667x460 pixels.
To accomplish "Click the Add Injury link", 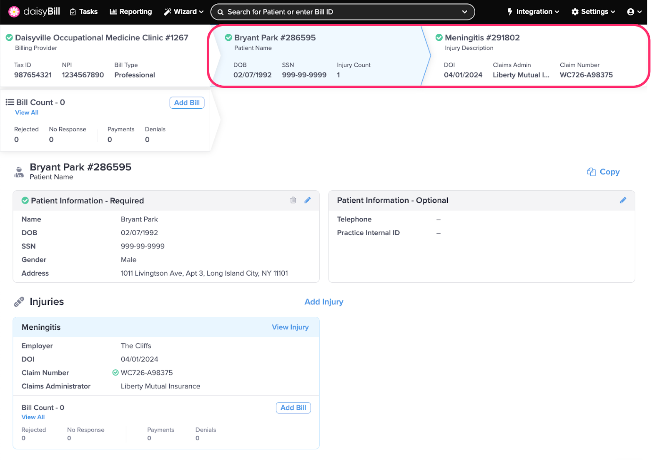I will (x=323, y=302).
